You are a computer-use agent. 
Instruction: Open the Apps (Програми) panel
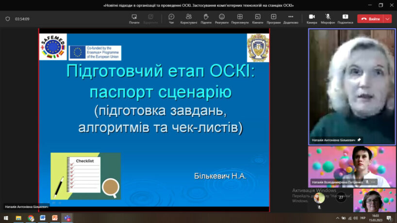[273, 18]
